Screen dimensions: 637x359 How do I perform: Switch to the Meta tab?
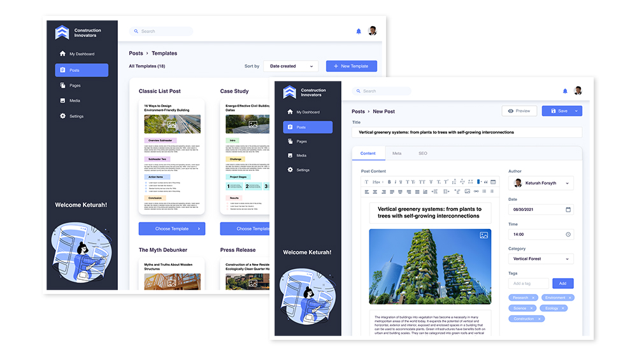pos(397,154)
